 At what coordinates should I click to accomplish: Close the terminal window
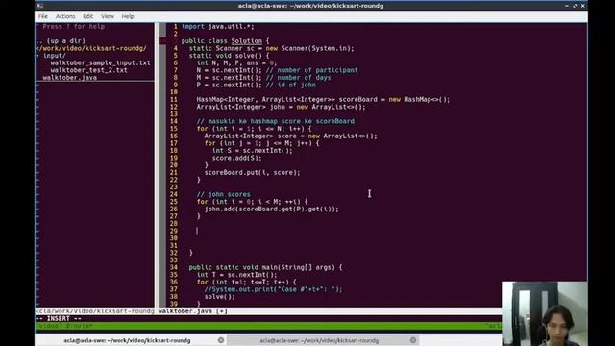pos(583,6)
